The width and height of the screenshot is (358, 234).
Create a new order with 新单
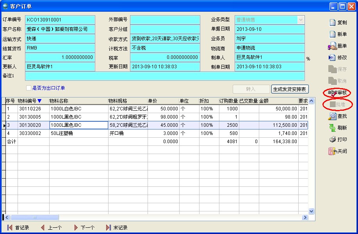click(x=333, y=34)
